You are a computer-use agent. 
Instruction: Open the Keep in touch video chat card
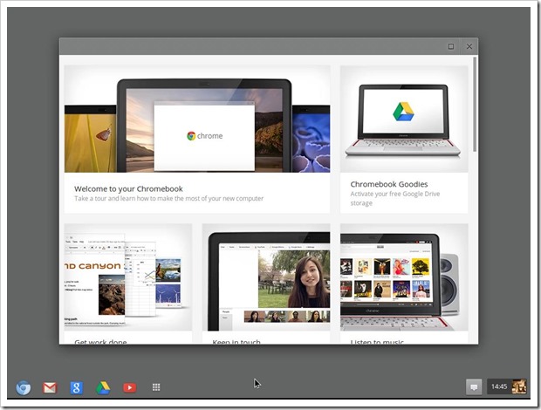266,277
